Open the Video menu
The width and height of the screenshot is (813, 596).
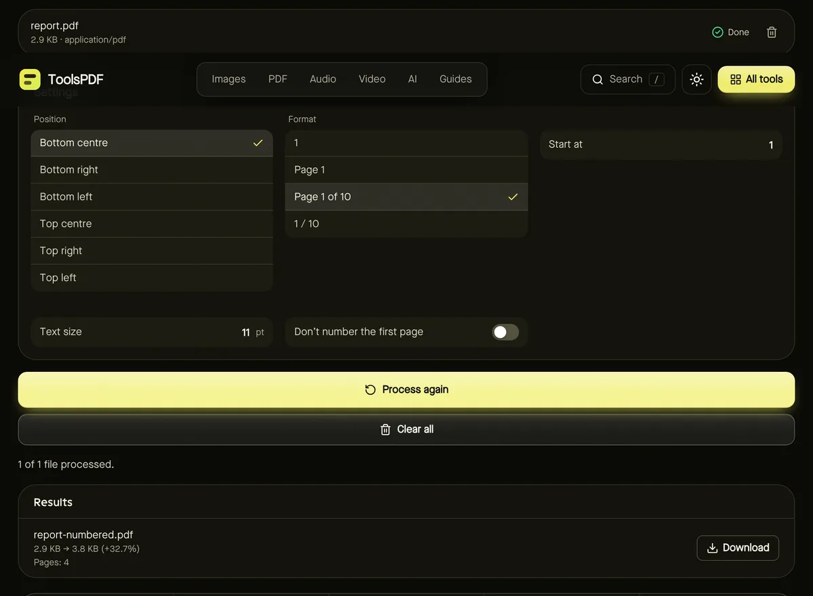372,79
